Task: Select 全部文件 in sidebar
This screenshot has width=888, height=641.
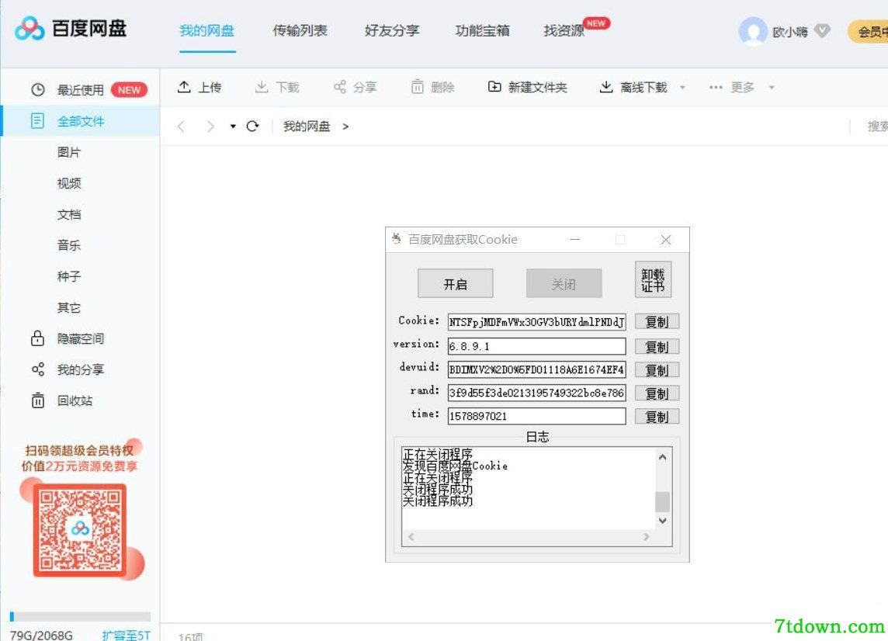Action: (81, 121)
